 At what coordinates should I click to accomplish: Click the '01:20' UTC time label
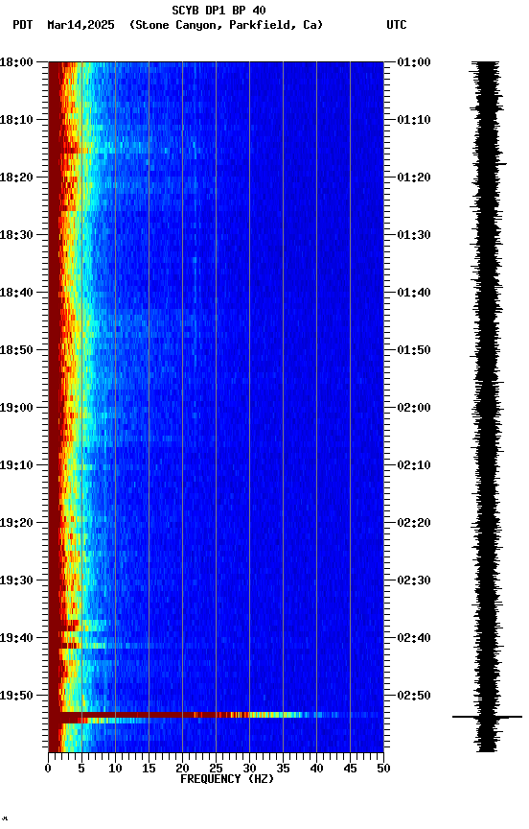click(414, 178)
